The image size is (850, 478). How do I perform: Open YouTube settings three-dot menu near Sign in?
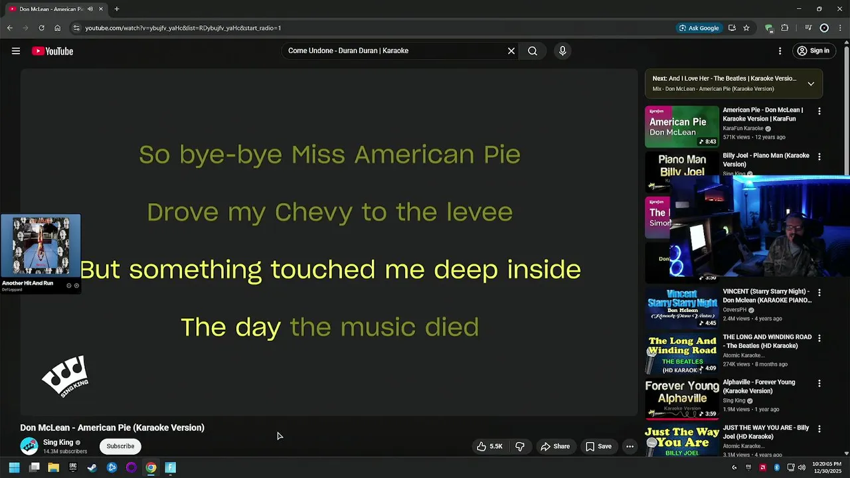point(780,51)
